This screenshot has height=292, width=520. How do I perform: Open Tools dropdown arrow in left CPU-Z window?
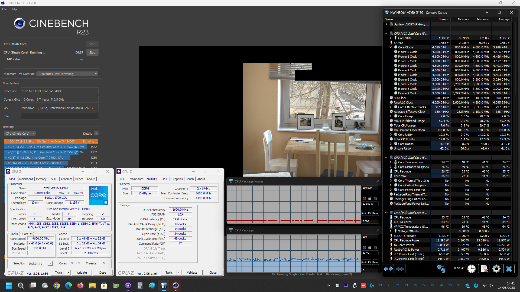pyautogui.click(x=69, y=273)
